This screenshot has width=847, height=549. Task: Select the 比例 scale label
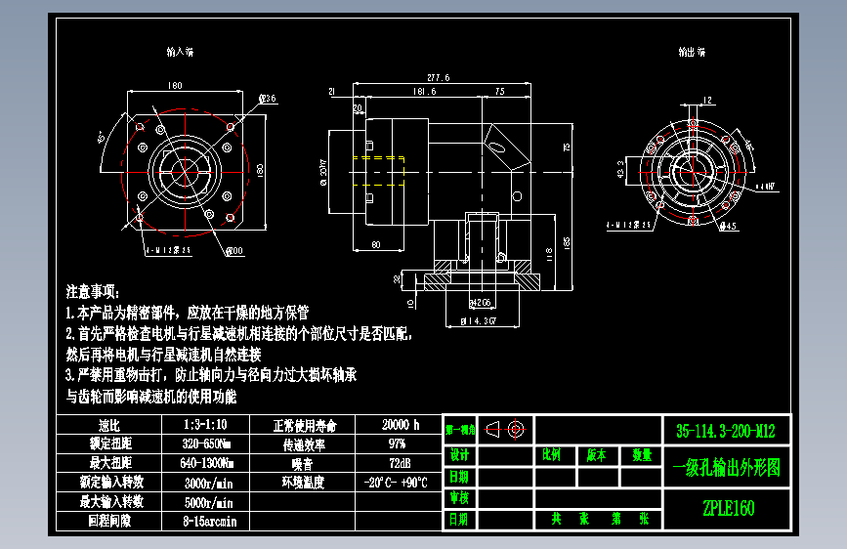[x=552, y=455]
